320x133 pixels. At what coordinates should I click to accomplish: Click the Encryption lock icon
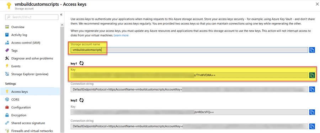tap(7, 115)
